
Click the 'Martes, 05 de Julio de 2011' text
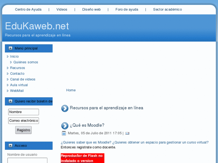(90, 133)
